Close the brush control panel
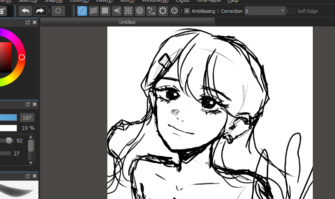 pos(35,104)
